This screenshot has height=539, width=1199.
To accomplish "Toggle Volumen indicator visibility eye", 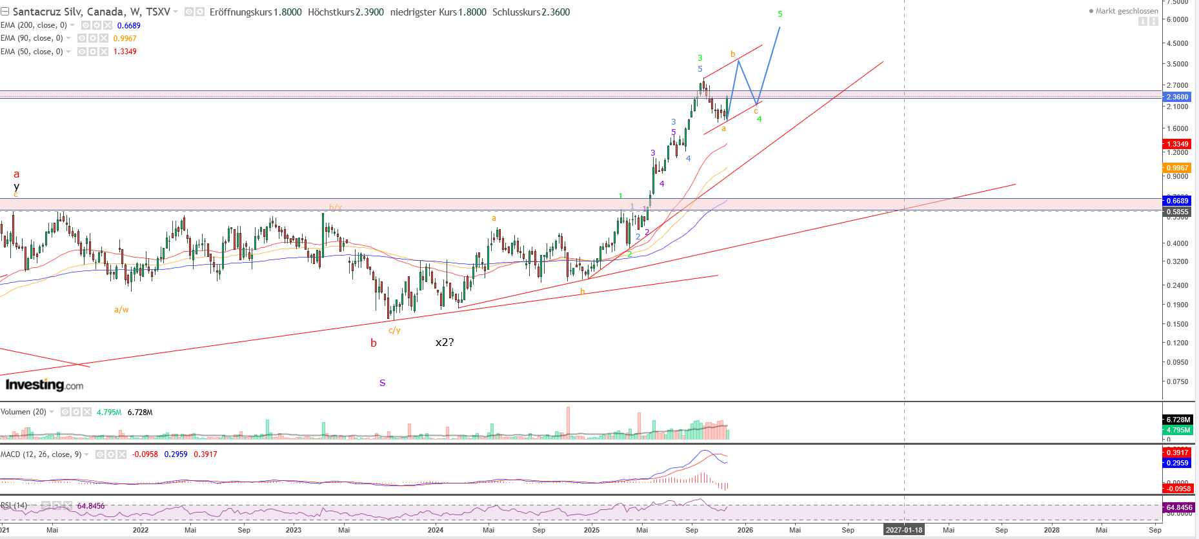I will [65, 412].
